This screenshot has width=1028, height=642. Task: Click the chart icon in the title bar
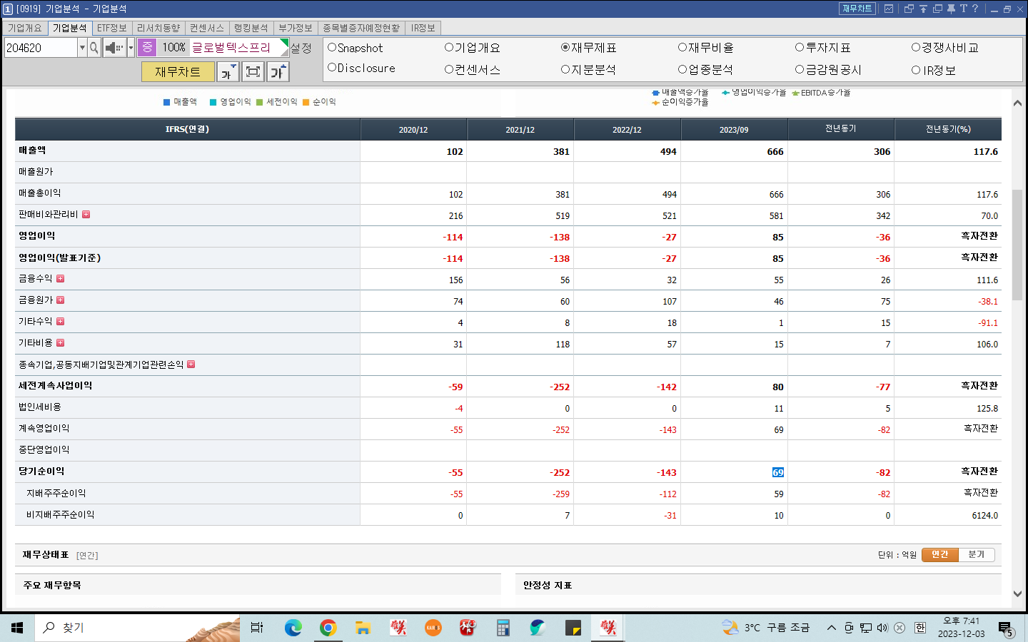point(889,9)
